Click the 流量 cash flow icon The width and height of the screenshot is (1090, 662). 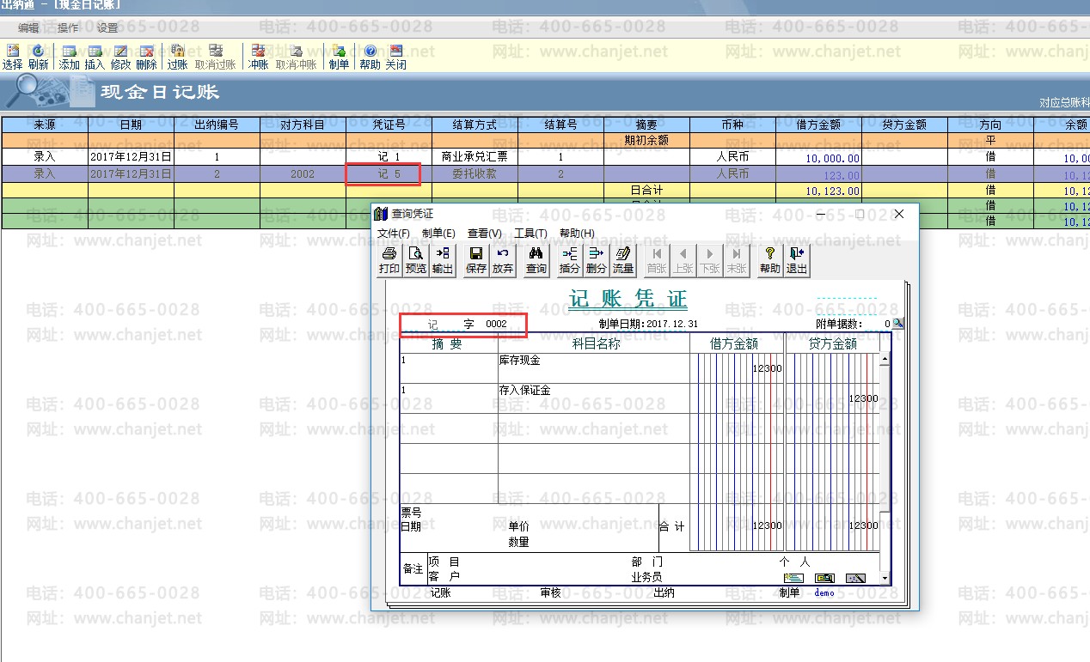click(622, 260)
